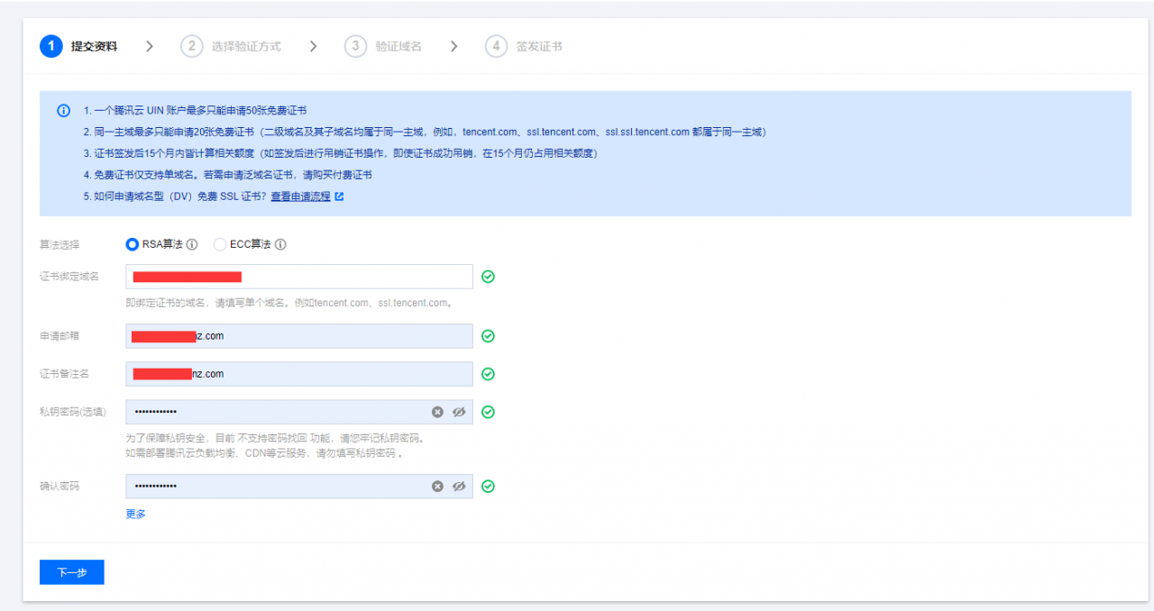Screen dimensions: 1154x611
Task: Click the green checkmark beside 申请邮箱 field
Action: [x=488, y=336]
